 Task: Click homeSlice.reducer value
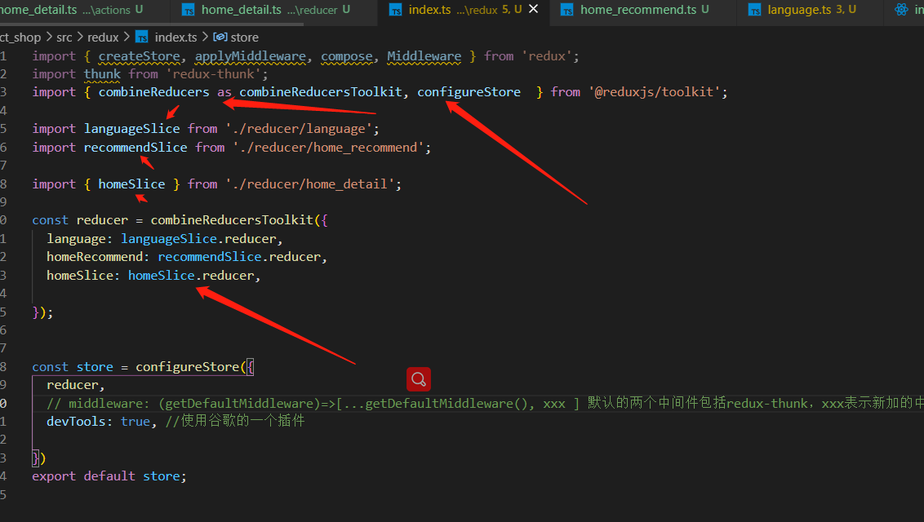point(191,276)
